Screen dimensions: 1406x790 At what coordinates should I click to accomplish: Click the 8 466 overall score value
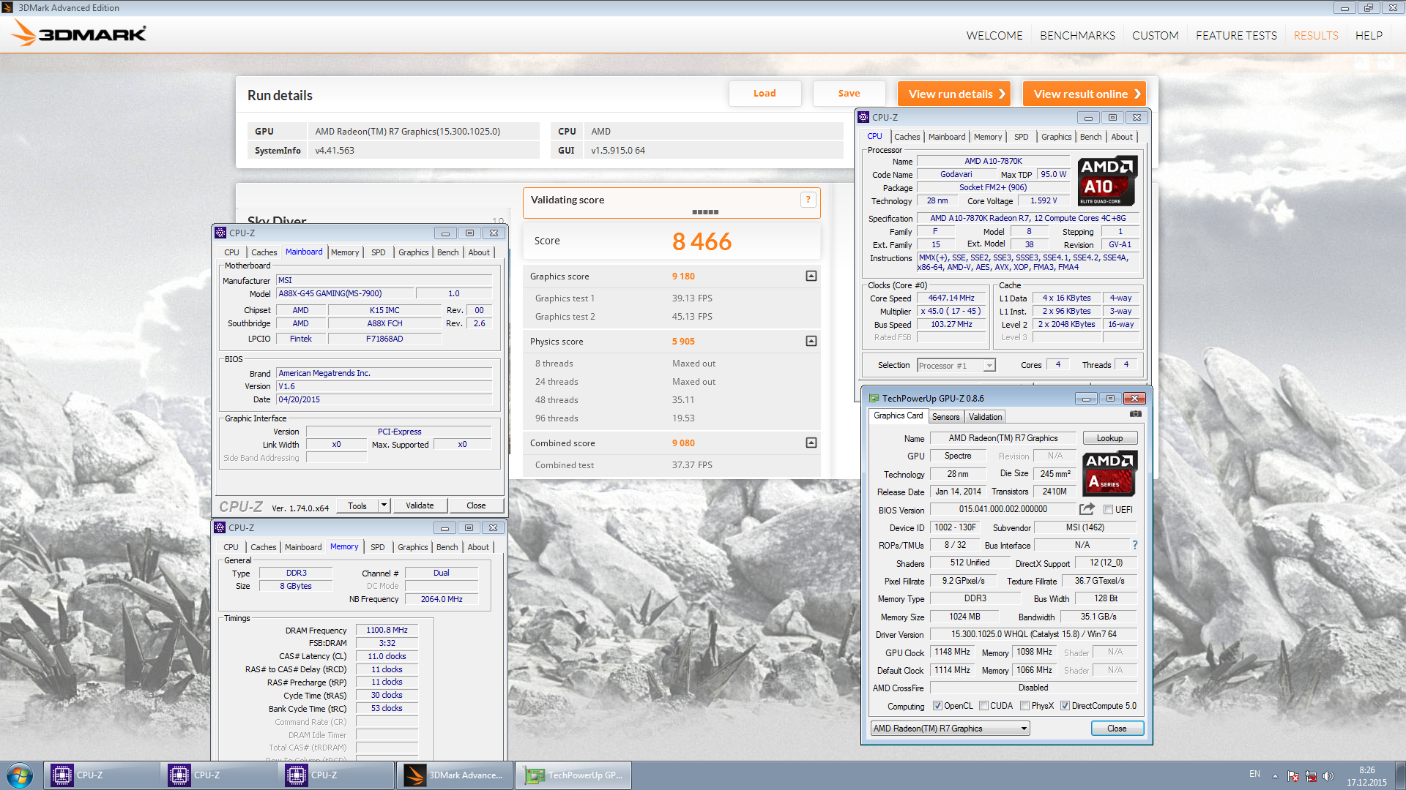702,241
